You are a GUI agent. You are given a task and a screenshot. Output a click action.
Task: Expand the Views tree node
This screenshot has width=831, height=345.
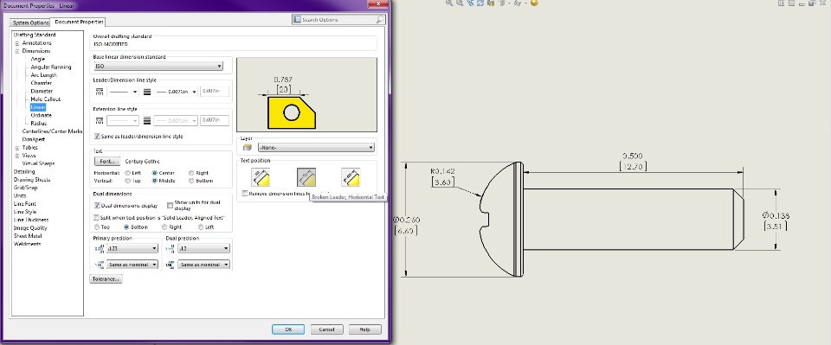click(x=17, y=156)
